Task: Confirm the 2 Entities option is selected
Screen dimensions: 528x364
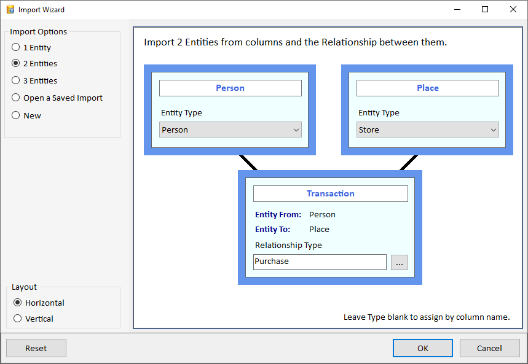Action: coord(16,63)
